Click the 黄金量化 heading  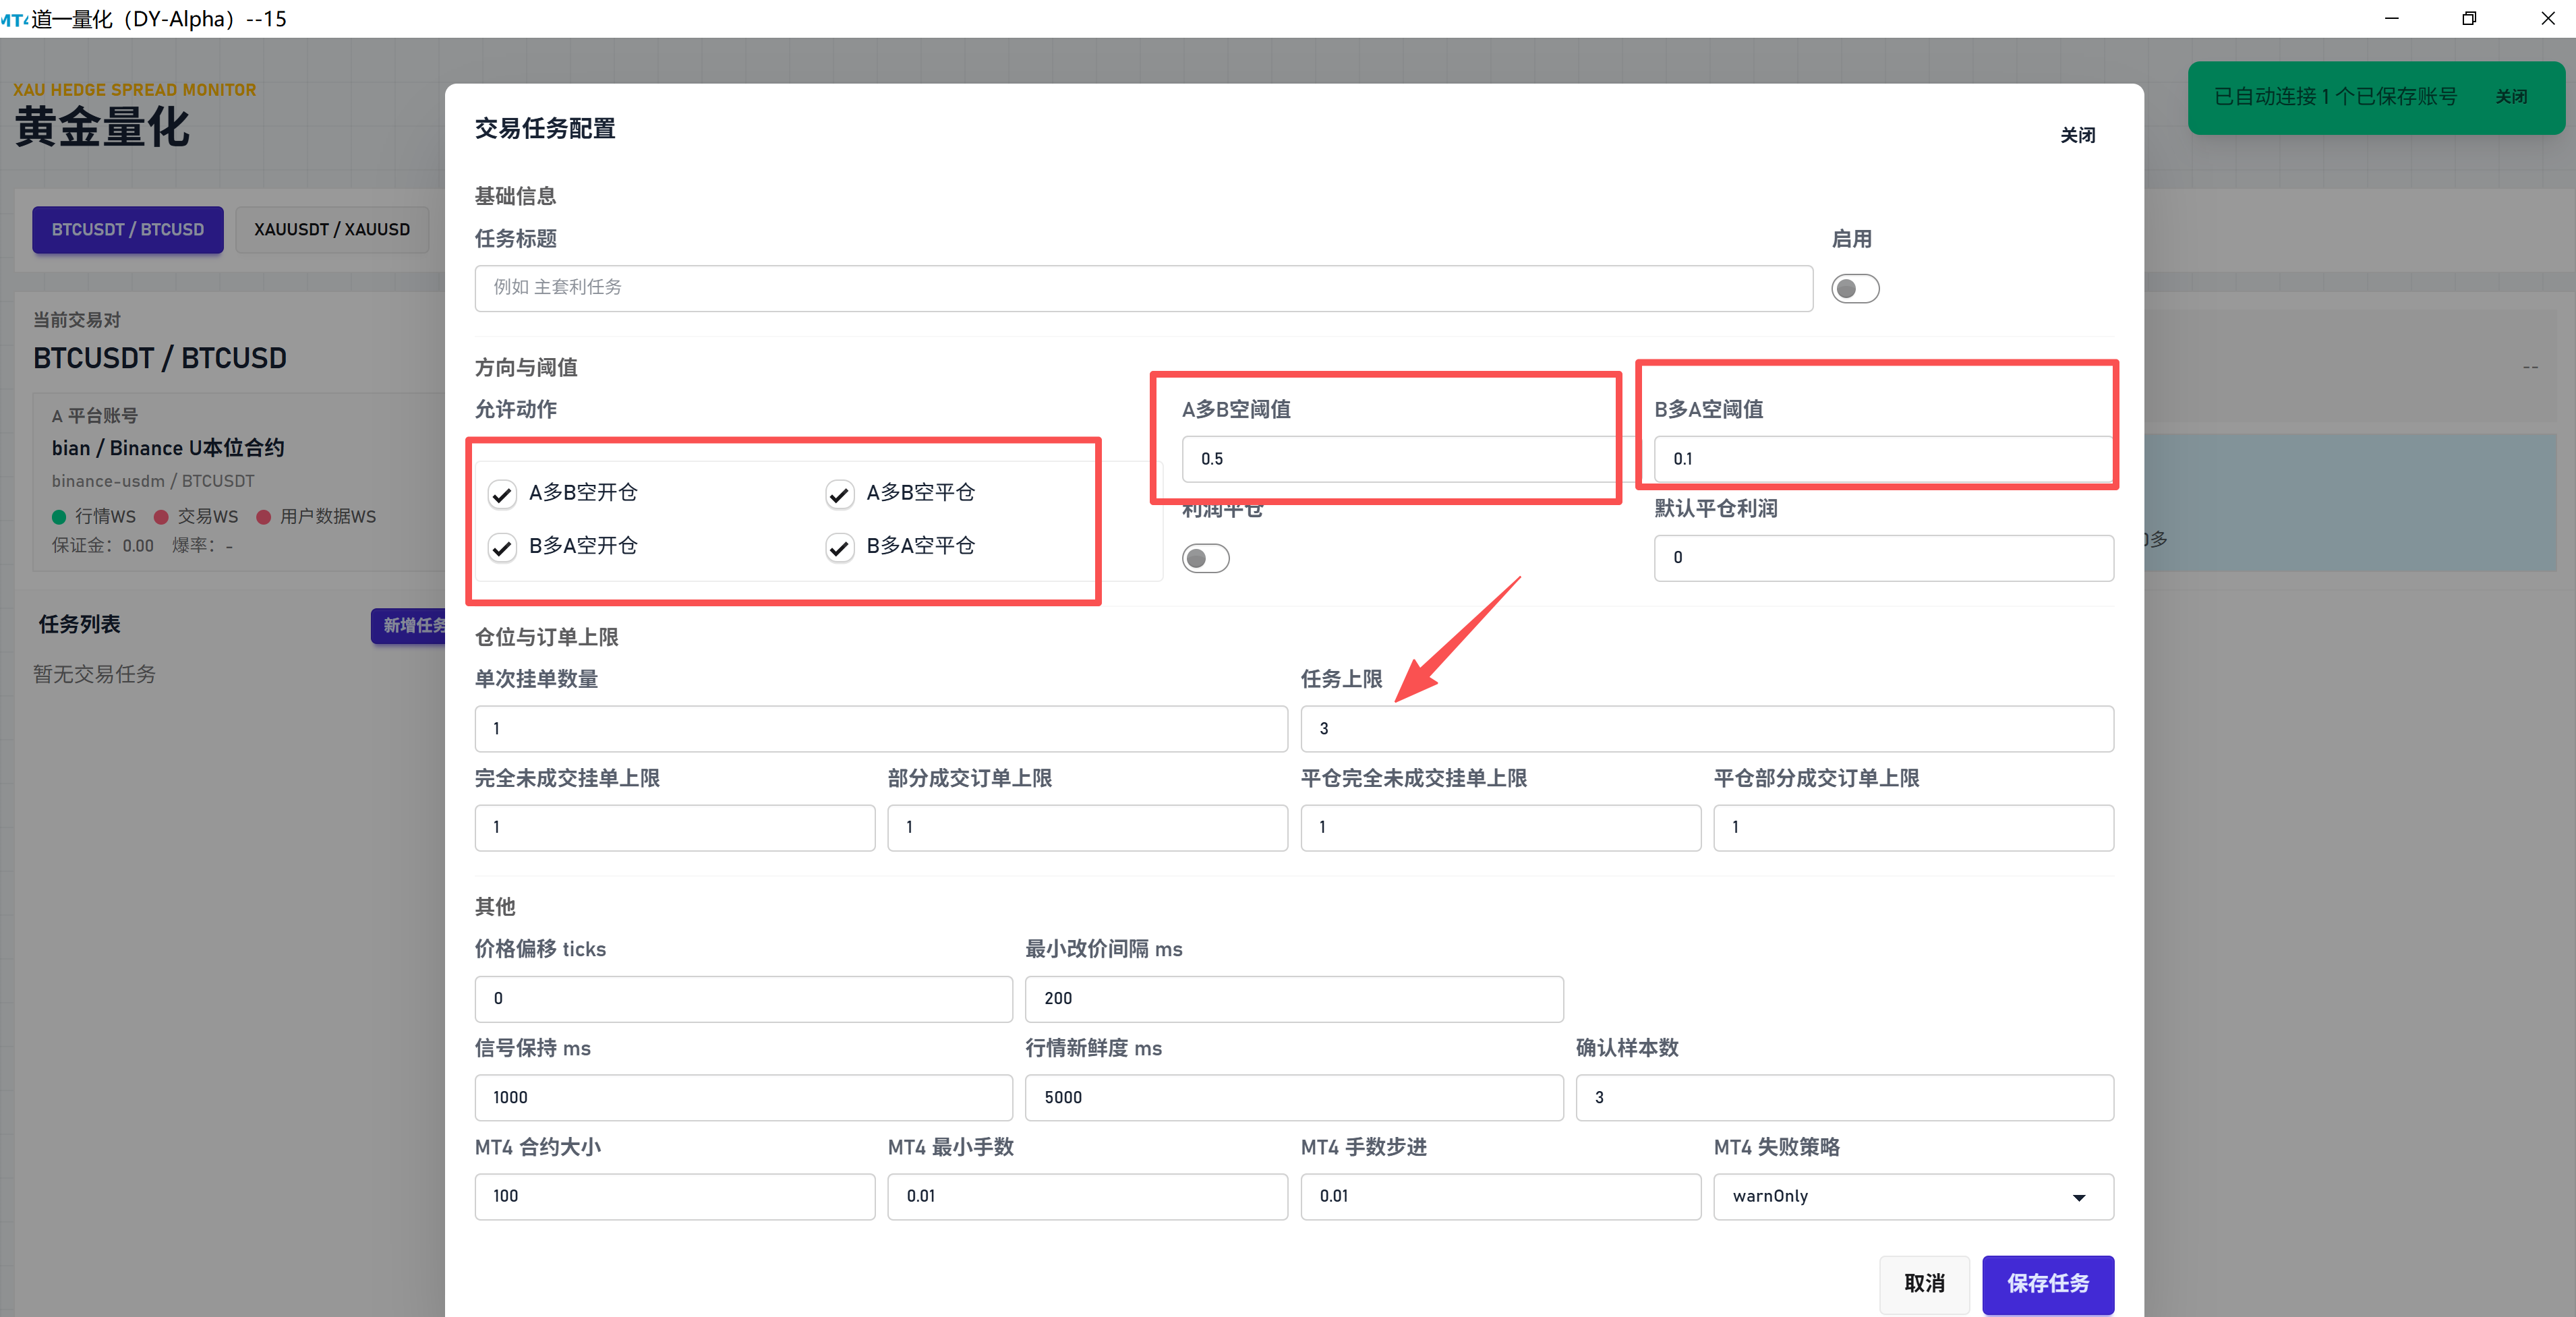tap(102, 128)
